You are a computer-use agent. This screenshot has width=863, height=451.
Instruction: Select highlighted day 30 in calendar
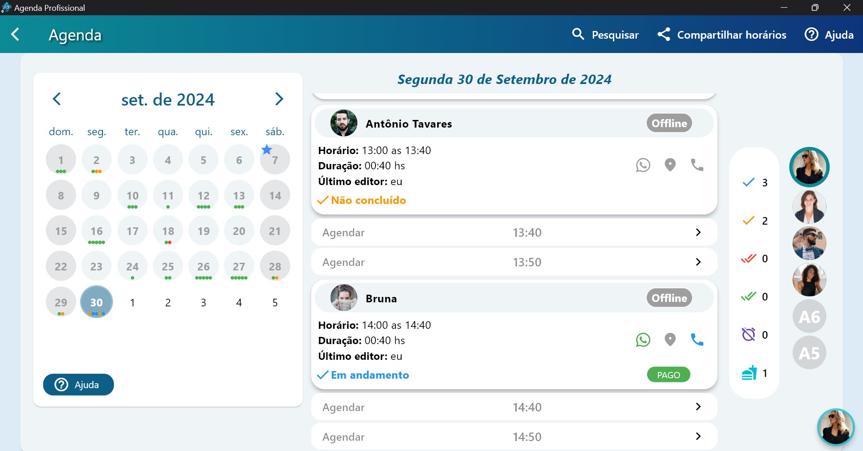click(x=96, y=302)
